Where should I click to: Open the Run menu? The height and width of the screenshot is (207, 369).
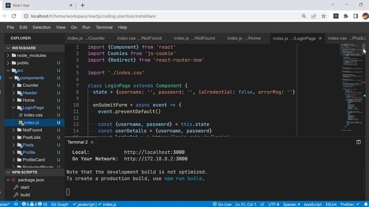pyautogui.click(x=86, y=27)
